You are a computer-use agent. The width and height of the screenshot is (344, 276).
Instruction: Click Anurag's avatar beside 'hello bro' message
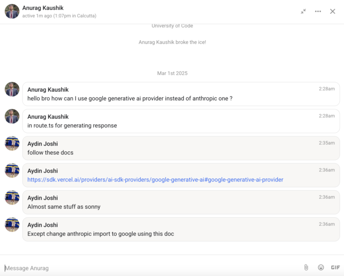click(x=12, y=89)
